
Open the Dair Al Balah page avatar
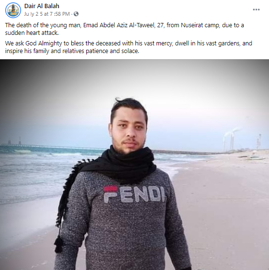point(13,10)
